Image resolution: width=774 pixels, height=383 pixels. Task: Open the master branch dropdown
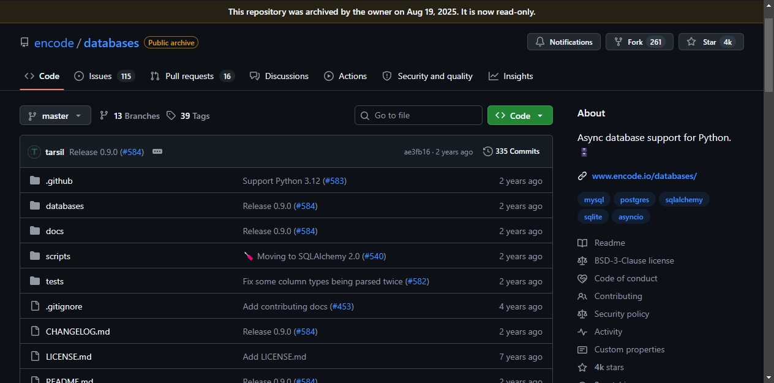tap(55, 115)
